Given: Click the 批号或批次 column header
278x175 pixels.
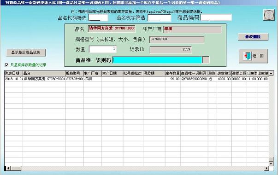Looking at the screenshot, I should (x=133, y=73).
